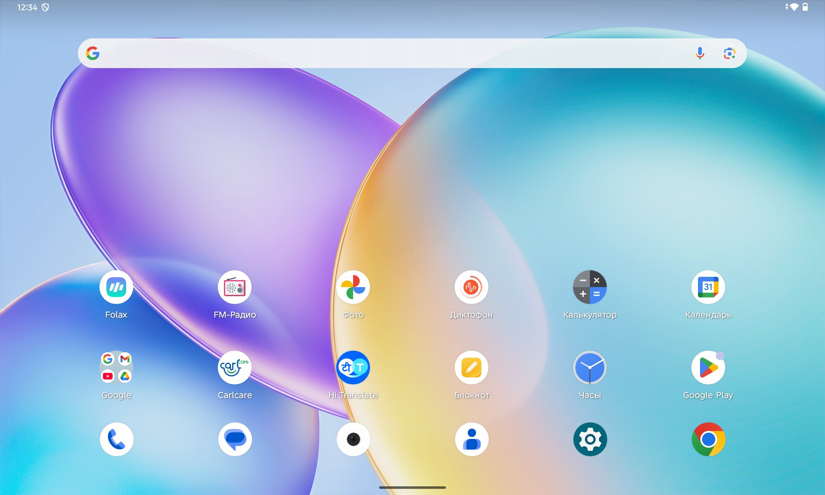Tap the Google G logo
This screenshot has height=495, width=825.
tap(93, 53)
